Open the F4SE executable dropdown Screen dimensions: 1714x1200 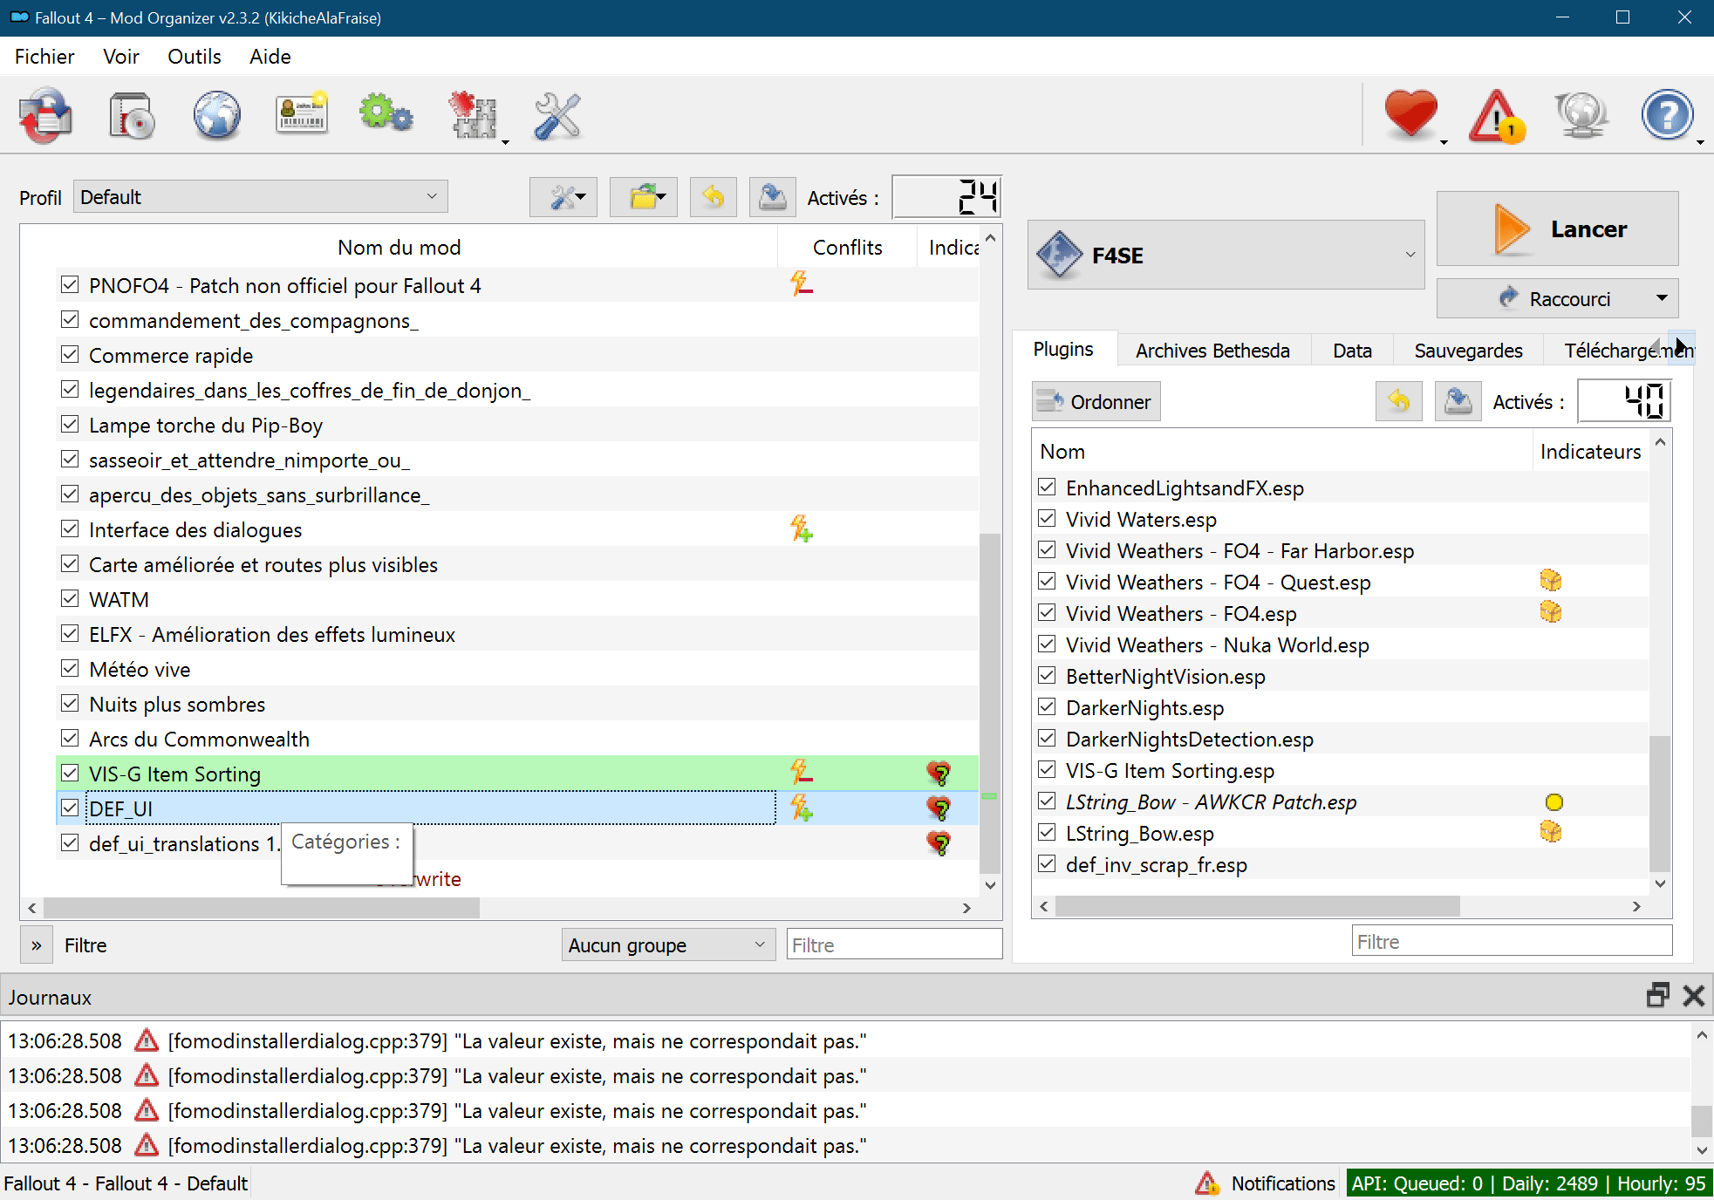tap(1226, 255)
